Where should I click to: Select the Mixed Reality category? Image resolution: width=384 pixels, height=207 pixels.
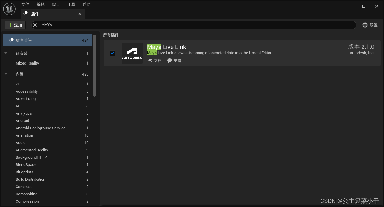48,63
